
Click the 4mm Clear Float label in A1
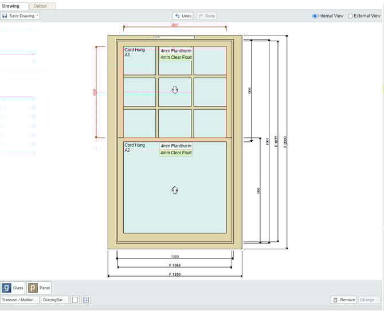[176, 58]
